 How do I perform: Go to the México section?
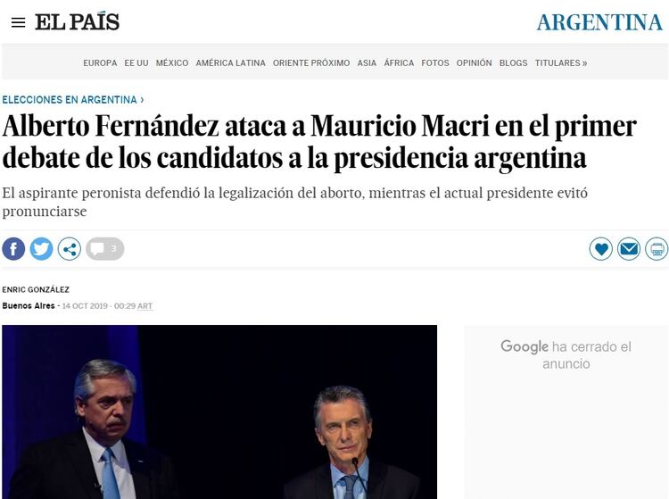pyautogui.click(x=172, y=63)
